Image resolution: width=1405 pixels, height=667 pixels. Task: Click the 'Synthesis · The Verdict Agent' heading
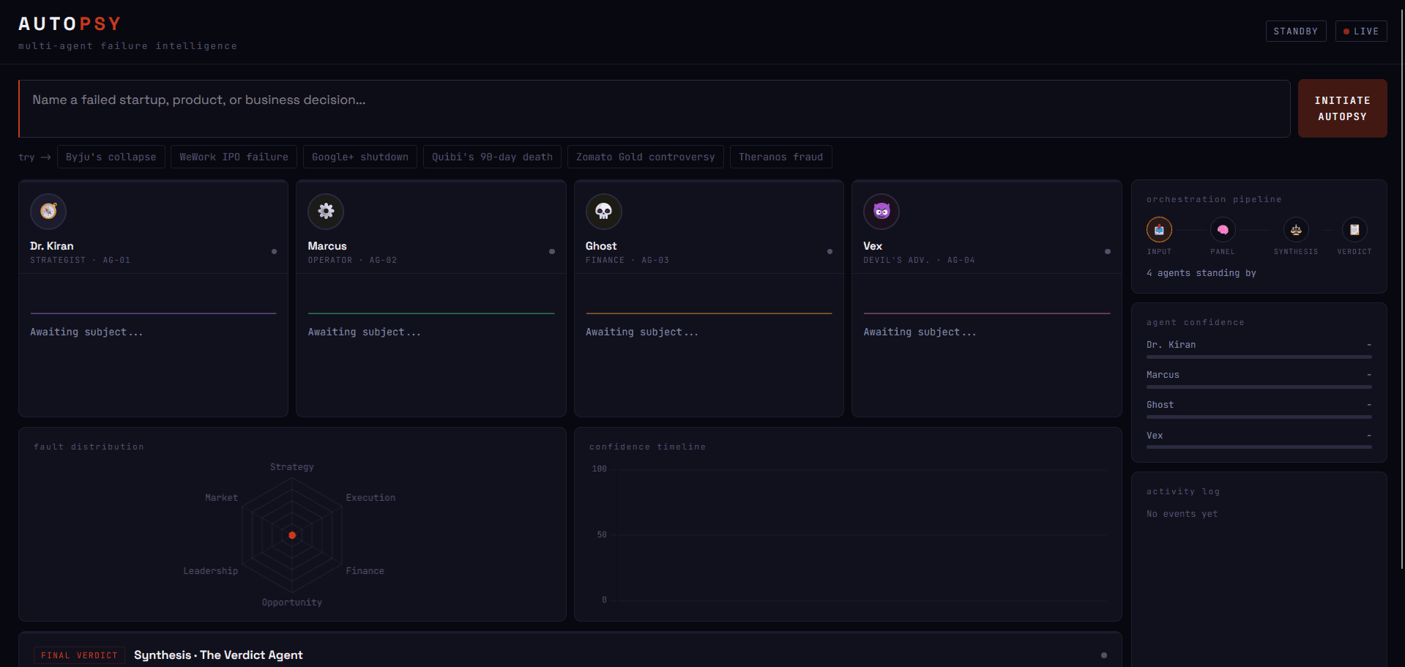pyautogui.click(x=218, y=655)
